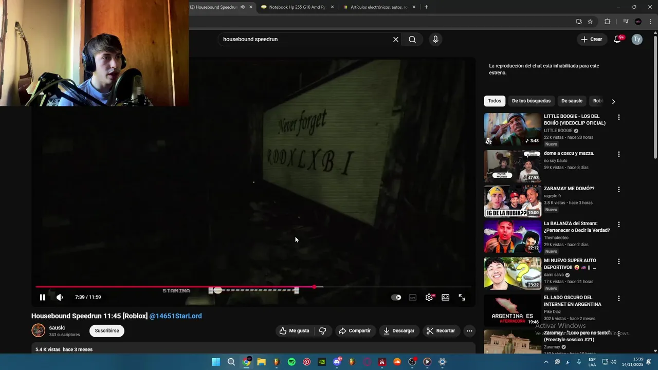Open the player settings gear

tap(429, 297)
